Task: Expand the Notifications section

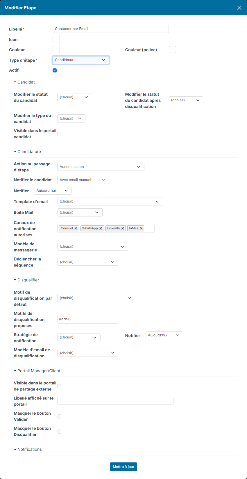Action: pyautogui.click(x=28, y=449)
